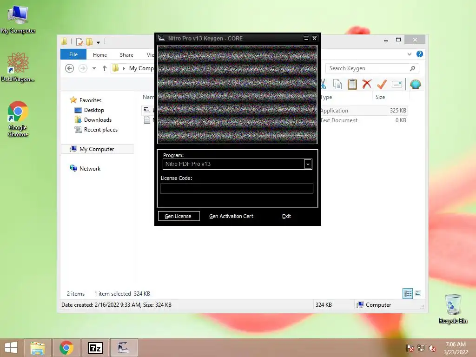Click network icon in system tray
Image resolution: width=476 pixels, height=357 pixels.
(x=421, y=348)
